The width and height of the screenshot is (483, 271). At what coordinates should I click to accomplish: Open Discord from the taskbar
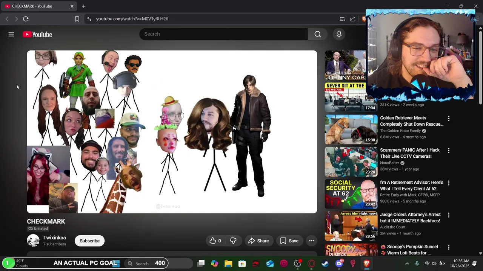click(x=339, y=263)
